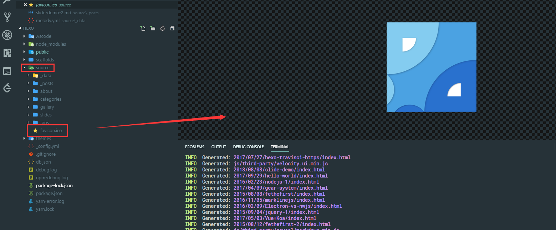
Task: Collapse all folders in explorer
Action: click(173, 28)
